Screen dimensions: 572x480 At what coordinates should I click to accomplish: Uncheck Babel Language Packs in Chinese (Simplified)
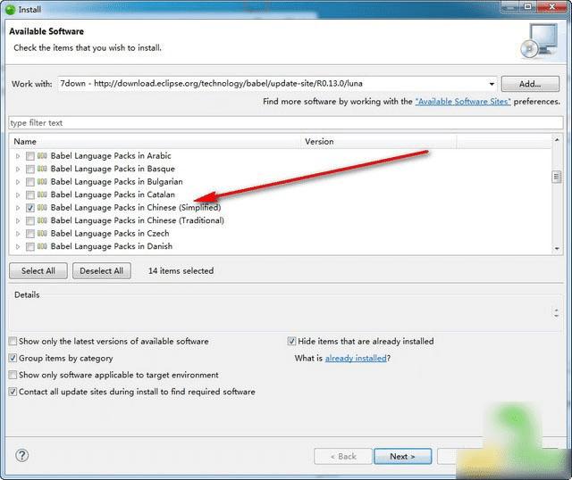[30, 208]
